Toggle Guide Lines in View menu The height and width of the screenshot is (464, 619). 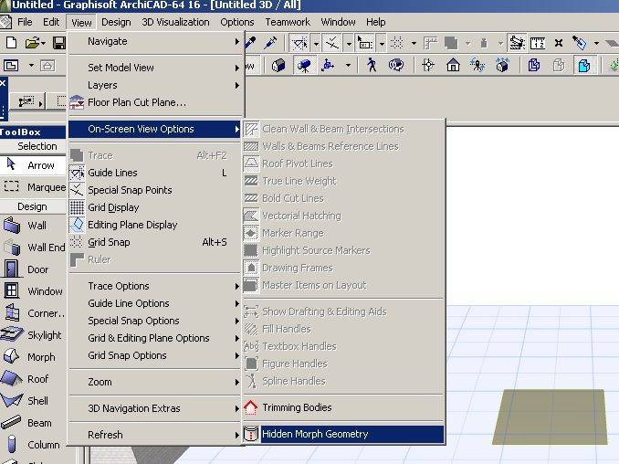[155, 173]
